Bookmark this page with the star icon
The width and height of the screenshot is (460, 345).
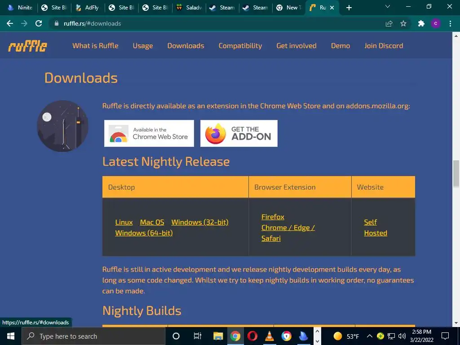point(403,23)
